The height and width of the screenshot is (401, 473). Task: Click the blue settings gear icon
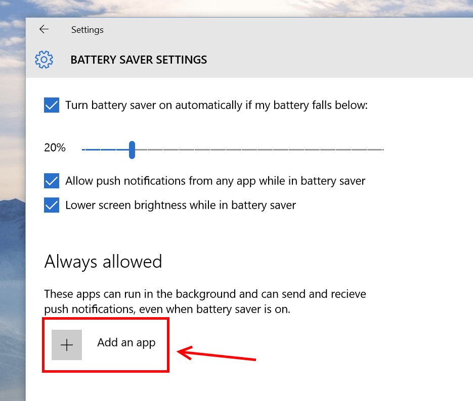pyautogui.click(x=44, y=60)
